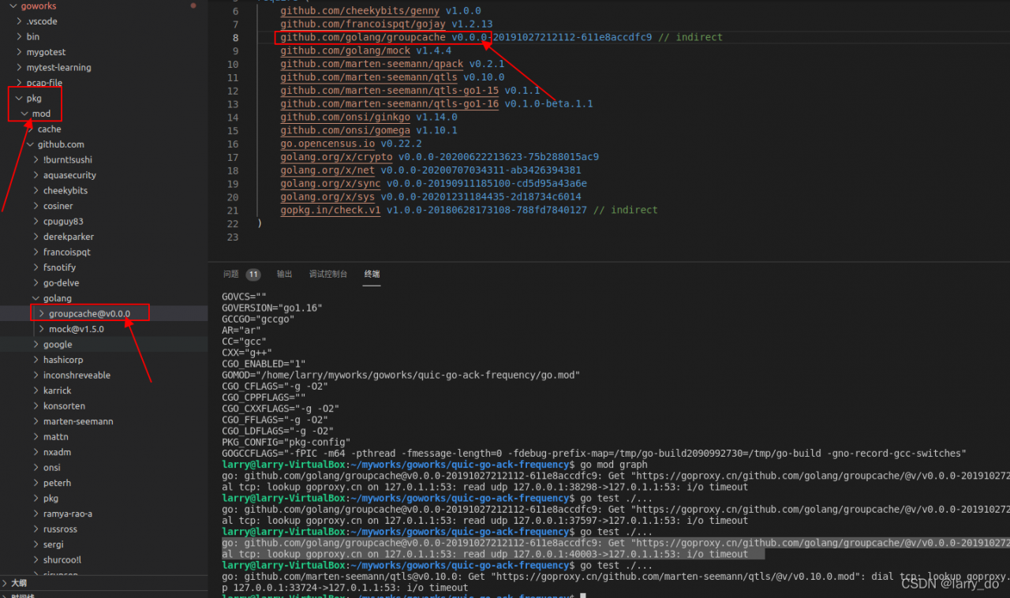Open the onsi folder in explorer
This screenshot has height=598, width=1010.
click(x=52, y=468)
